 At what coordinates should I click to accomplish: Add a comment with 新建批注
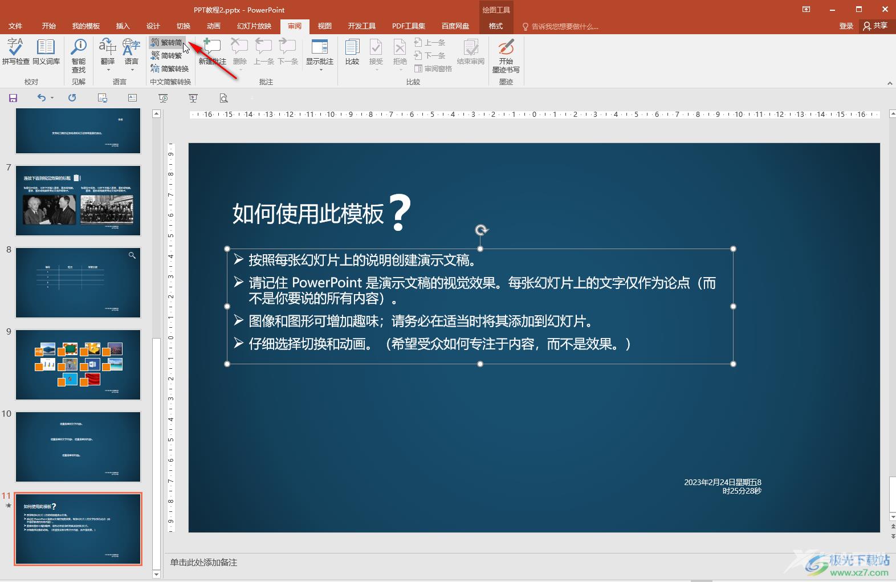coord(212,51)
